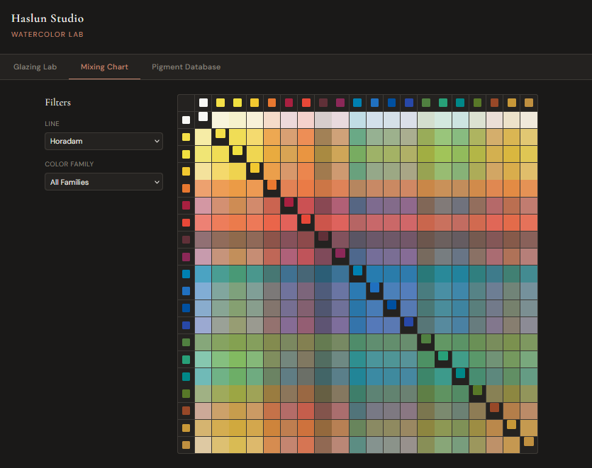Open the LINE dropdown set to Horadam

coord(104,141)
